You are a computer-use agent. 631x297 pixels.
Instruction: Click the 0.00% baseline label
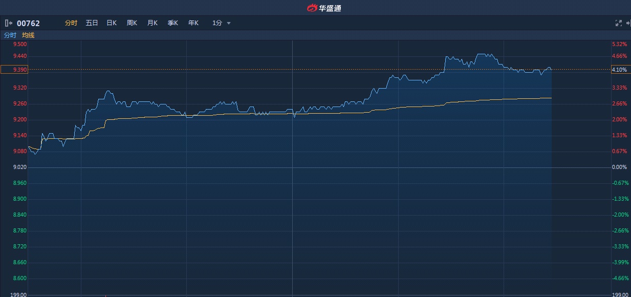[x=619, y=167]
